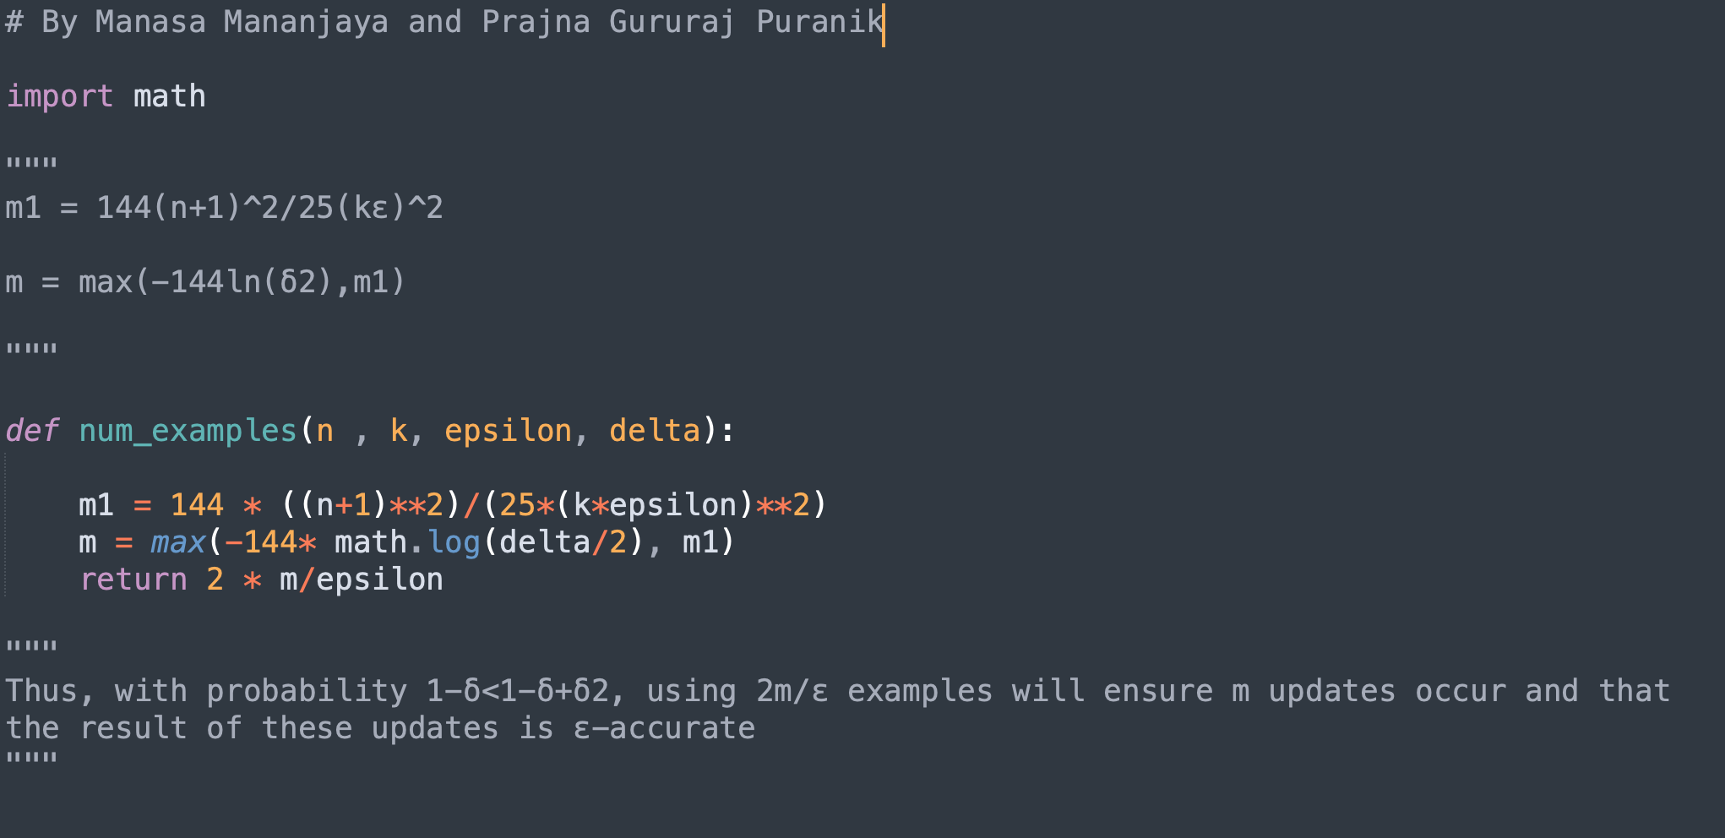Image resolution: width=1725 pixels, height=838 pixels.
Task: Click the epsilon parameter in function signature
Action: 508,431
